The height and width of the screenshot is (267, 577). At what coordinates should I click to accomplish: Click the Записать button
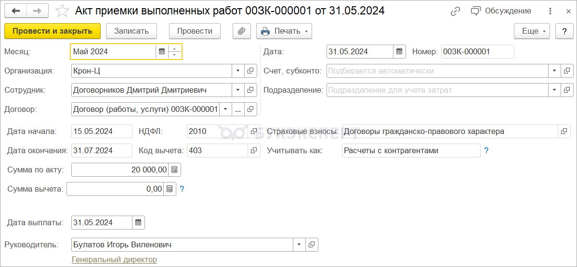coord(131,31)
